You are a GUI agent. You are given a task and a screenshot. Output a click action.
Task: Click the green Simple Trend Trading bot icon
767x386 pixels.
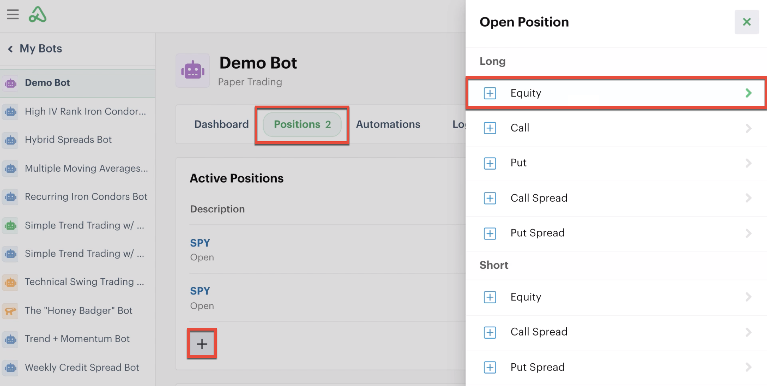tap(11, 226)
